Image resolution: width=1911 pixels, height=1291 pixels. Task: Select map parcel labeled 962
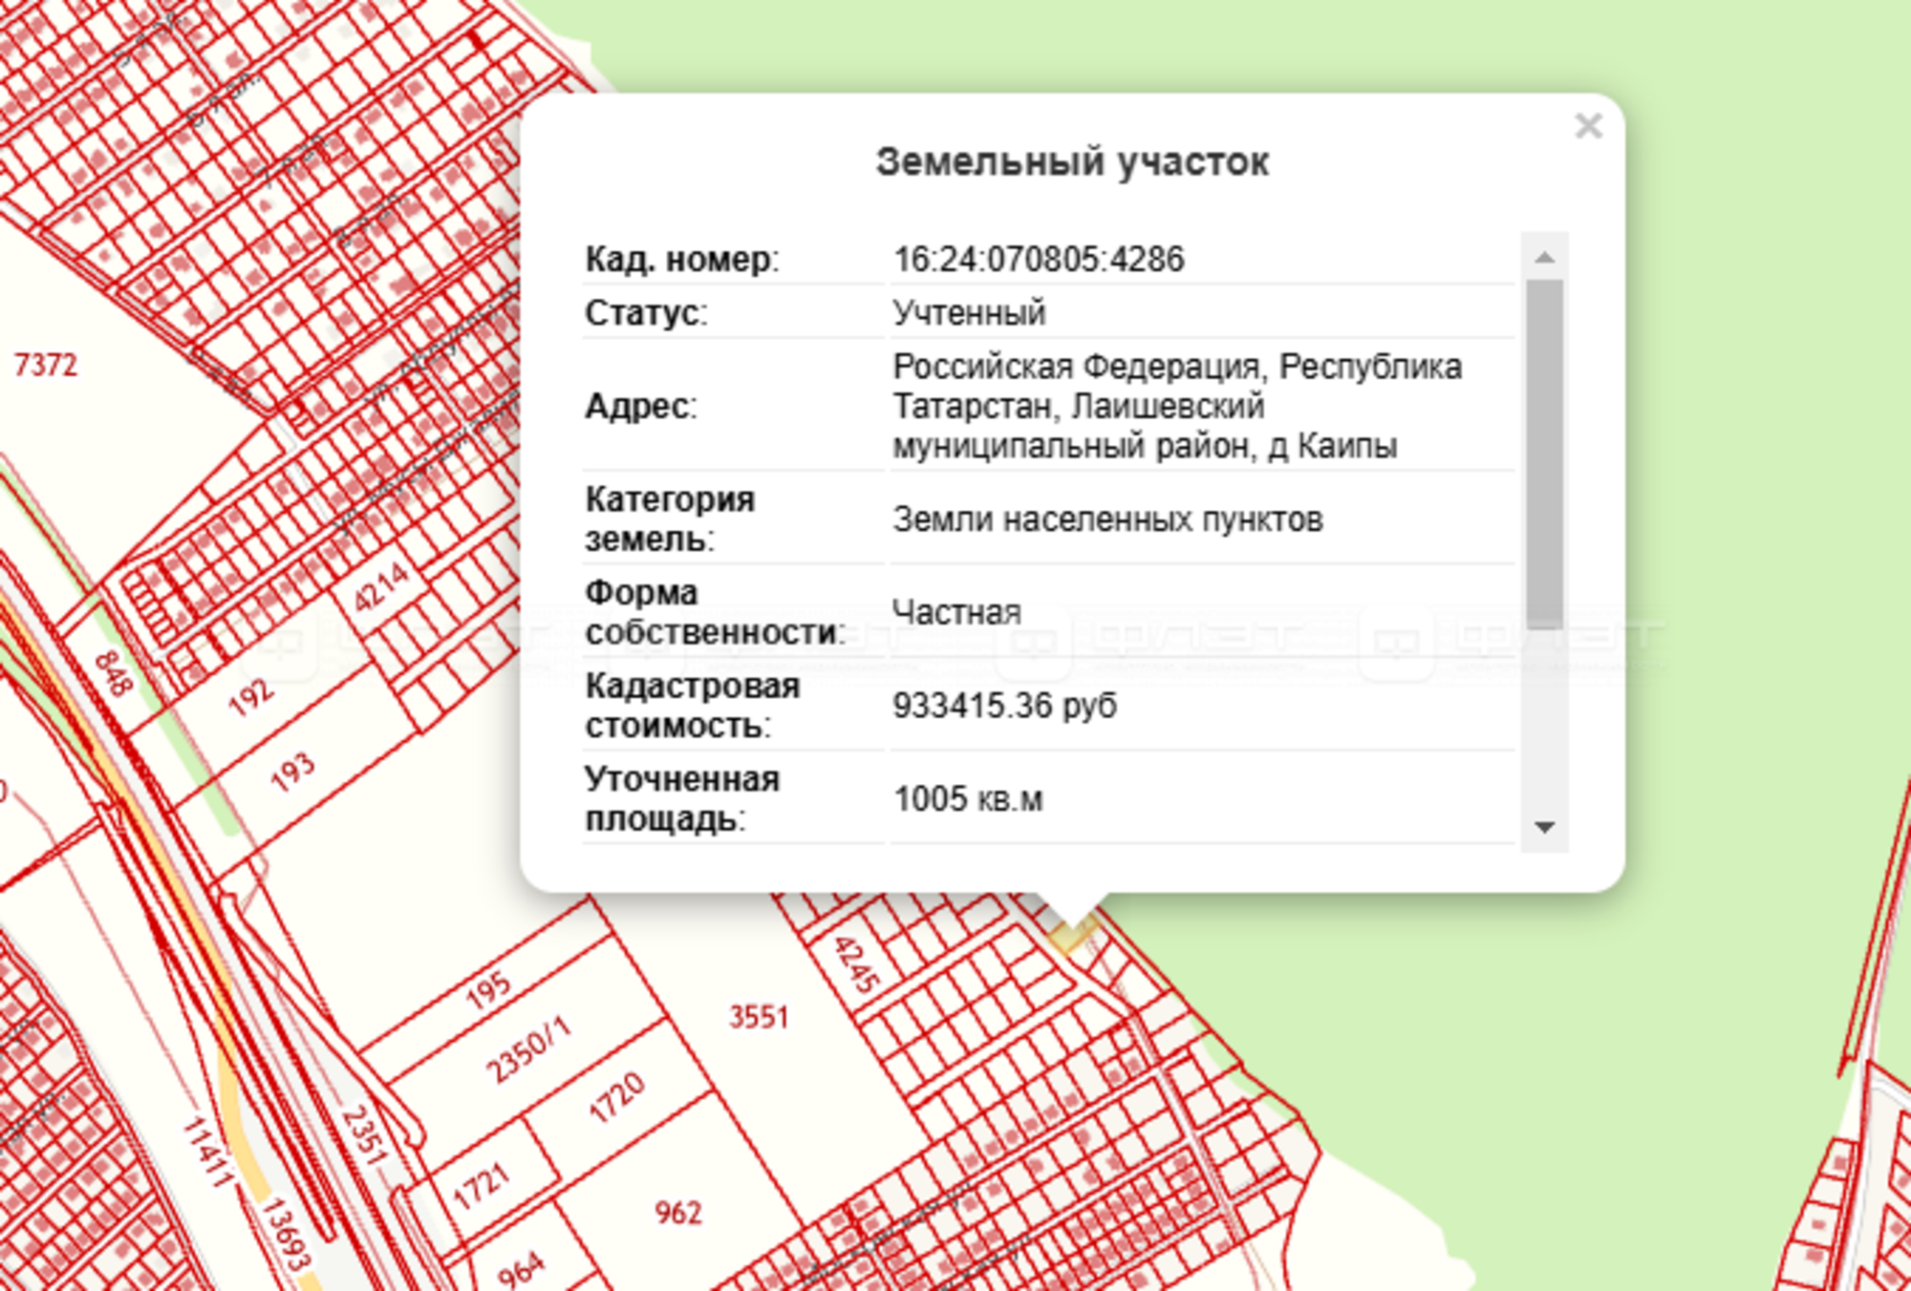coord(677,1213)
